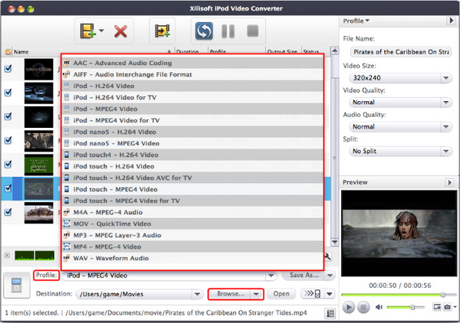Toggle checkbox of the highlighted Pirates row
The image size is (460, 323).
pos(8,188)
